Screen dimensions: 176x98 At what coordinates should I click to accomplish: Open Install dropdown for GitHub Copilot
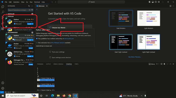[32, 56]
